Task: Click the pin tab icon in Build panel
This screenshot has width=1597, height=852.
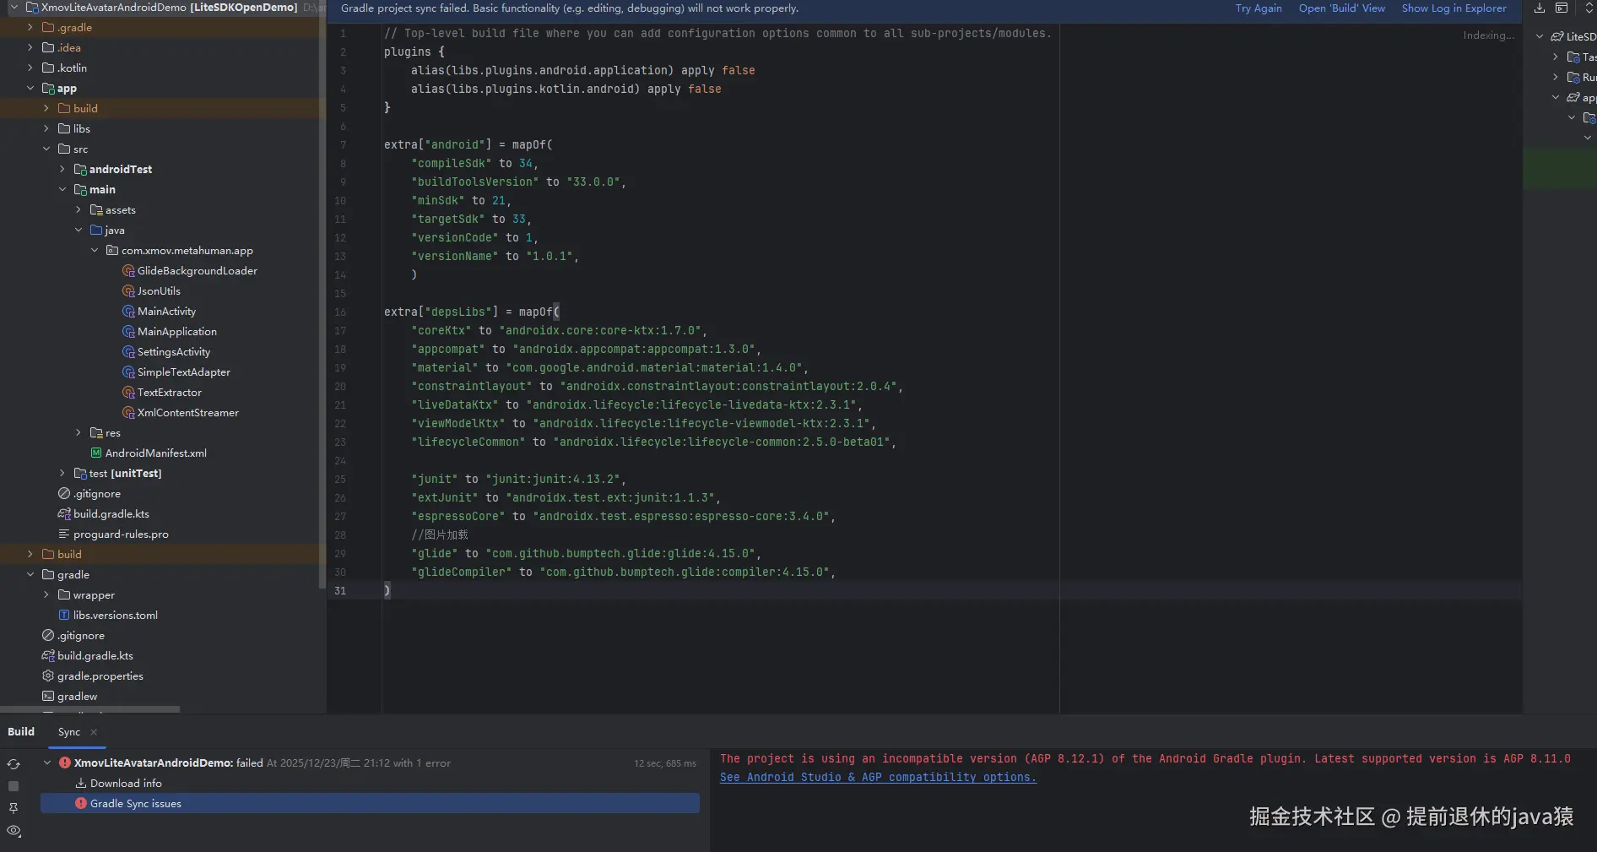Action: click(x=14, y=808)
